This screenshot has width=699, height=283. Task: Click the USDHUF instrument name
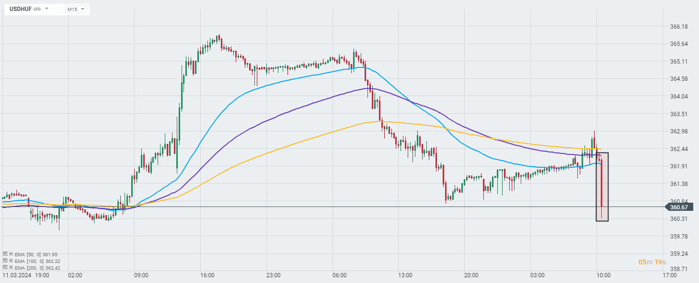(x=21, y=9)
